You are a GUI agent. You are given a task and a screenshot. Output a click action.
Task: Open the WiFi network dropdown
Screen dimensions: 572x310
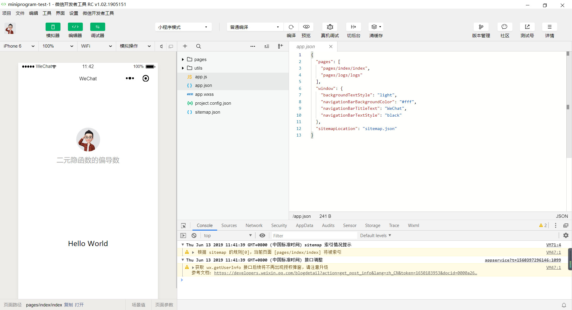pos(97,46)
